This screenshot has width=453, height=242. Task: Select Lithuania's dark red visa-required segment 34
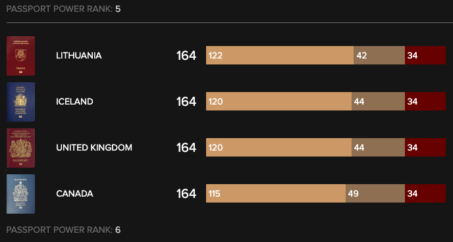coord(425,55)
